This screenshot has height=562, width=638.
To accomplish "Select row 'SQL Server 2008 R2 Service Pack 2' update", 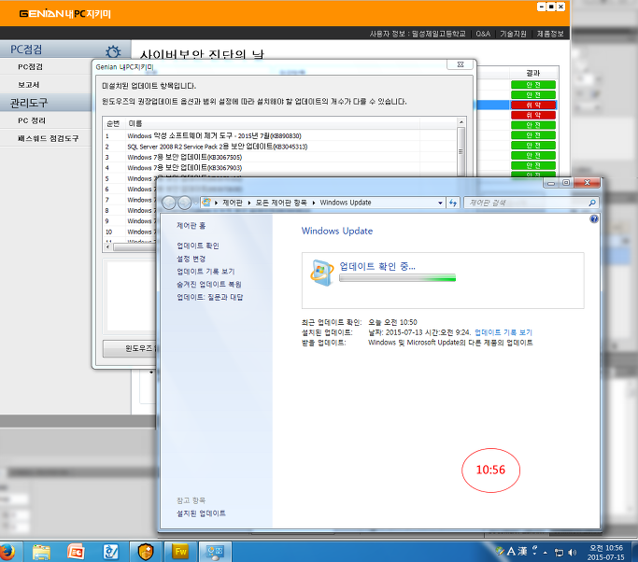I will (280, 147).
